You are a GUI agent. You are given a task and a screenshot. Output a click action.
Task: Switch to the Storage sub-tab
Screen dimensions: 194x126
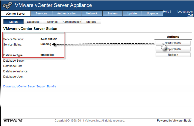click(x=91, y=22)
